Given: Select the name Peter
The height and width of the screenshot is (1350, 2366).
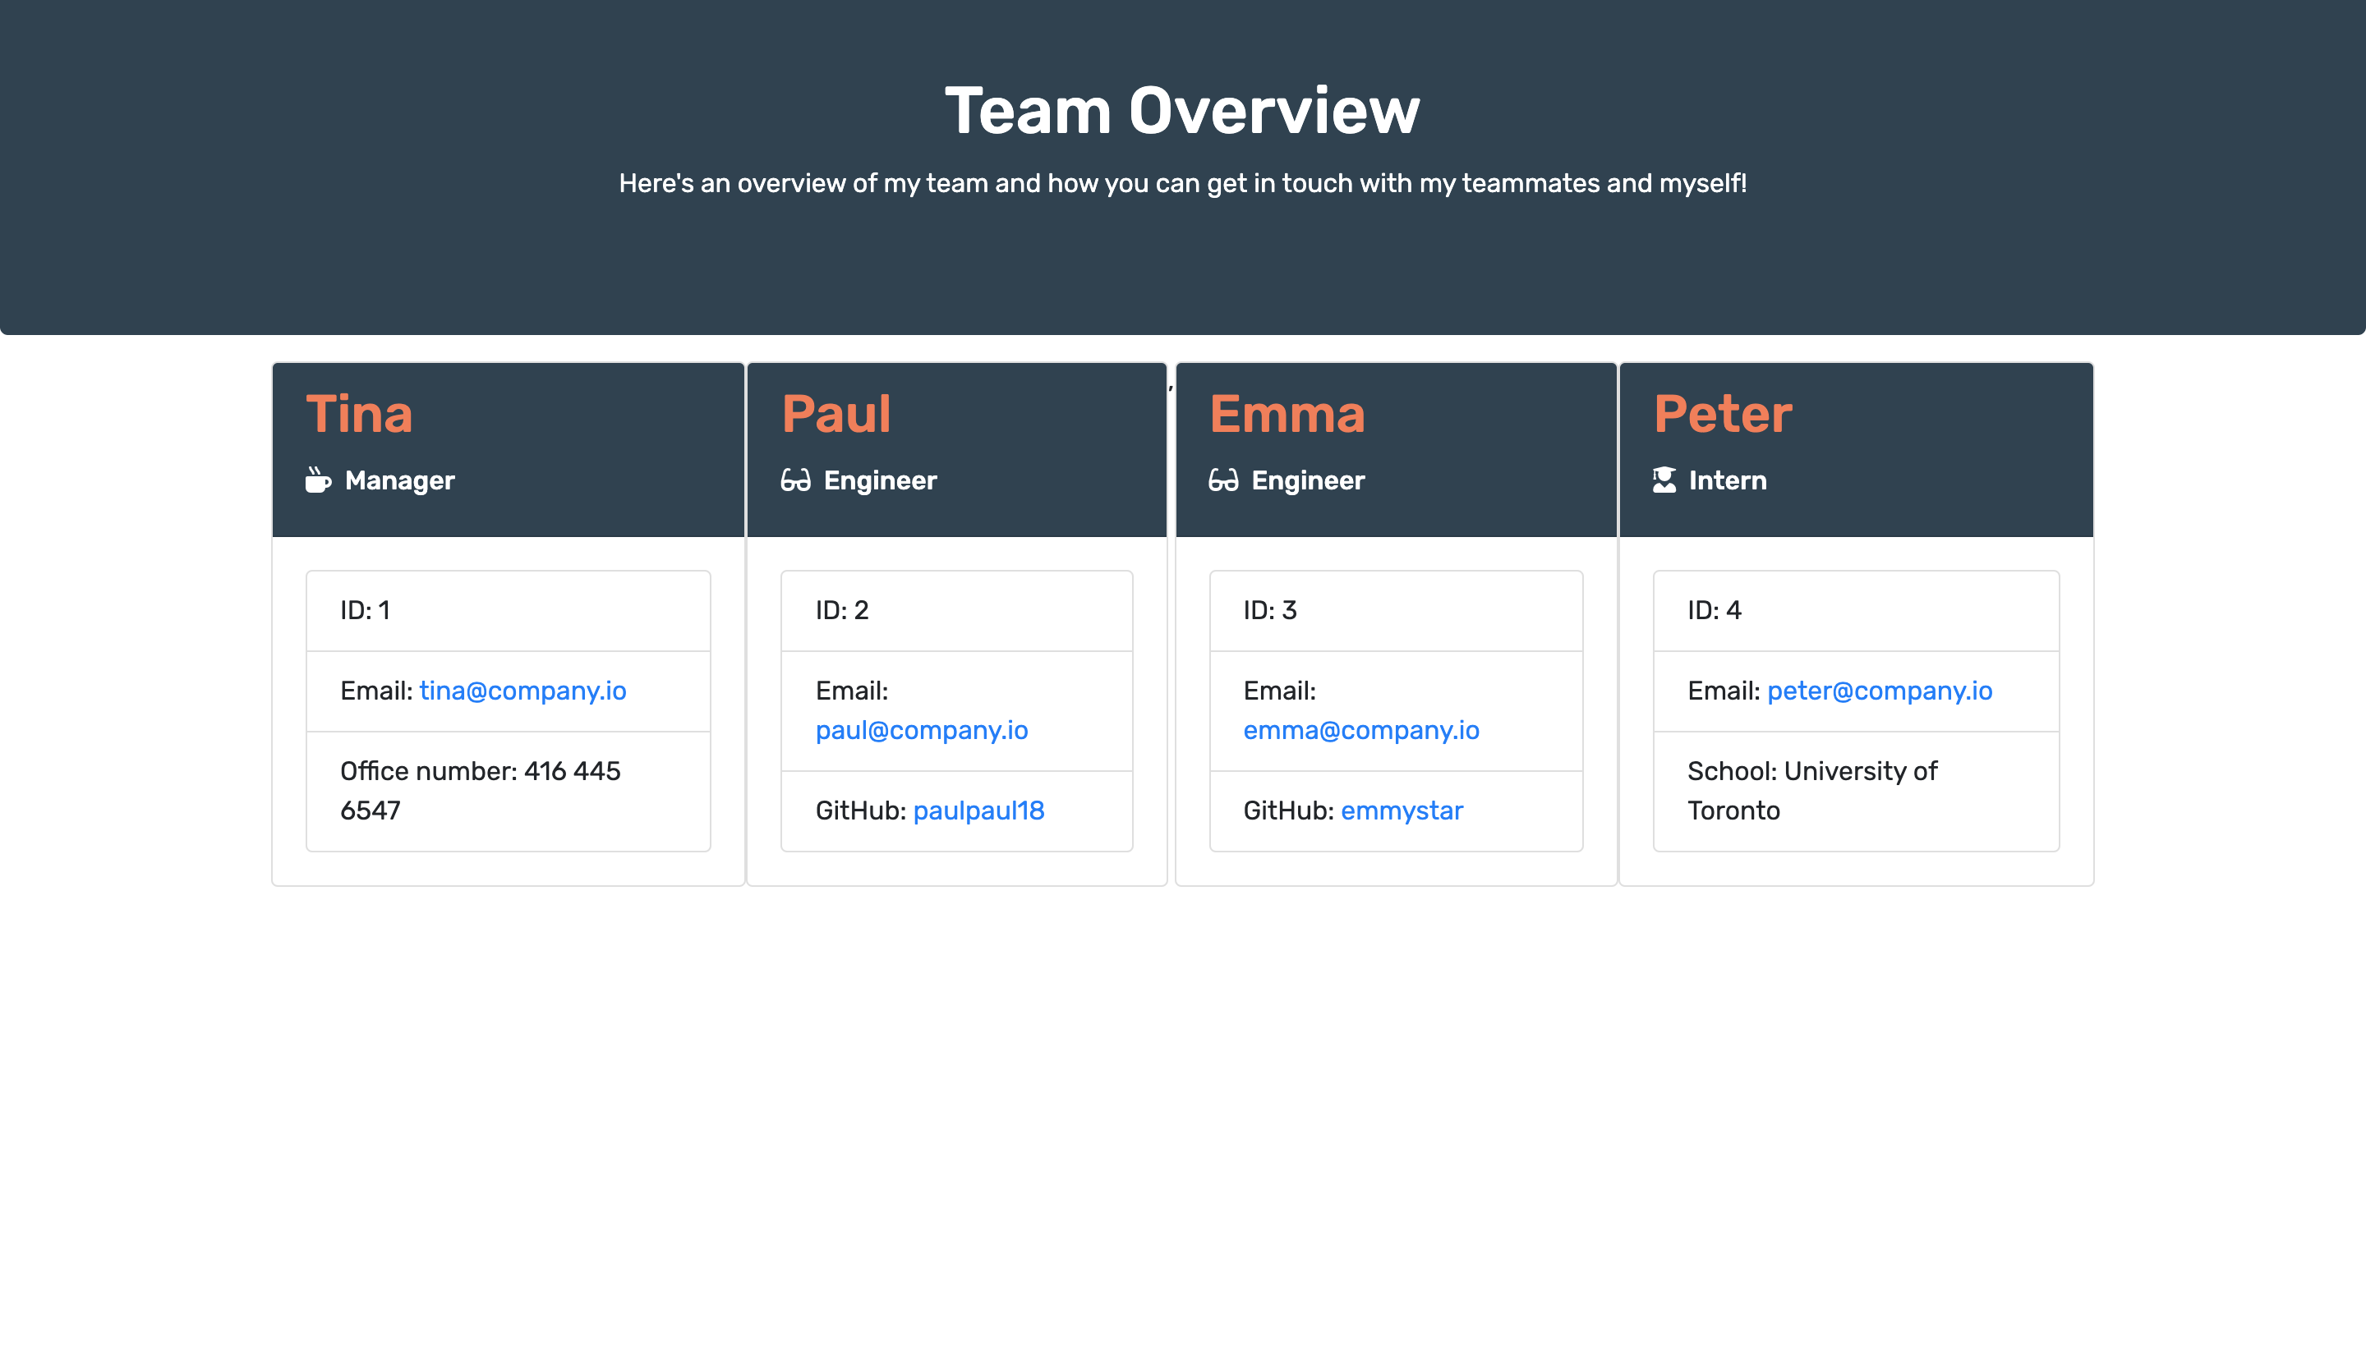Looking at the screenshot, I should click(1722, 414).
